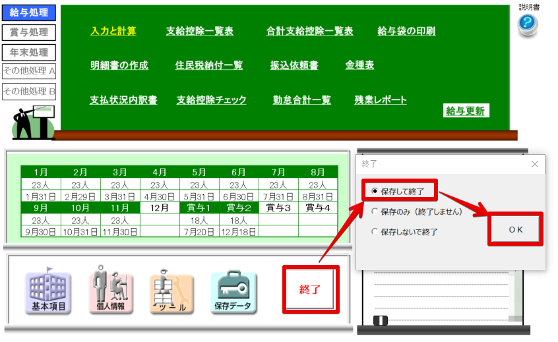
Task: Select the 4月 month header
Action: click(160, 173)
